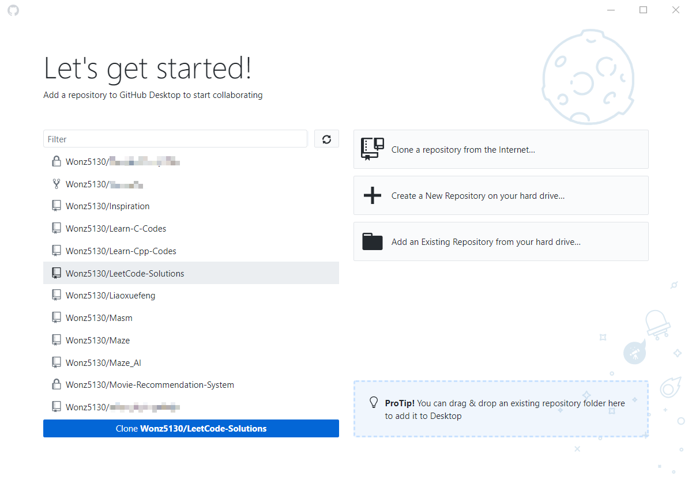Click the ProTip drag and drop area

(x=501, y=409)
